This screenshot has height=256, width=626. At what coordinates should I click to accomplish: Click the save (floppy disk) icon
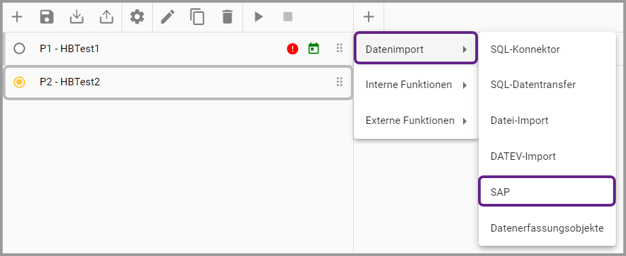click(x=47, y=17)
